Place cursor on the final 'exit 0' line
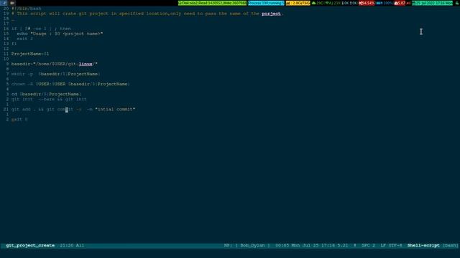 (x=19, y=120)
